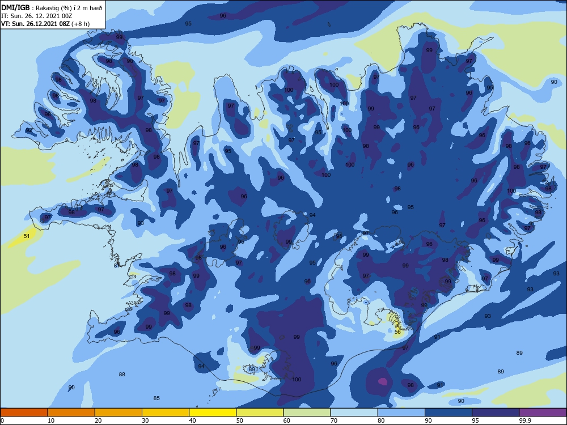The width and height of the screenshot is (567, 425).
Task: Click the '51' humidity value on the map
Action: click(27, 236)
